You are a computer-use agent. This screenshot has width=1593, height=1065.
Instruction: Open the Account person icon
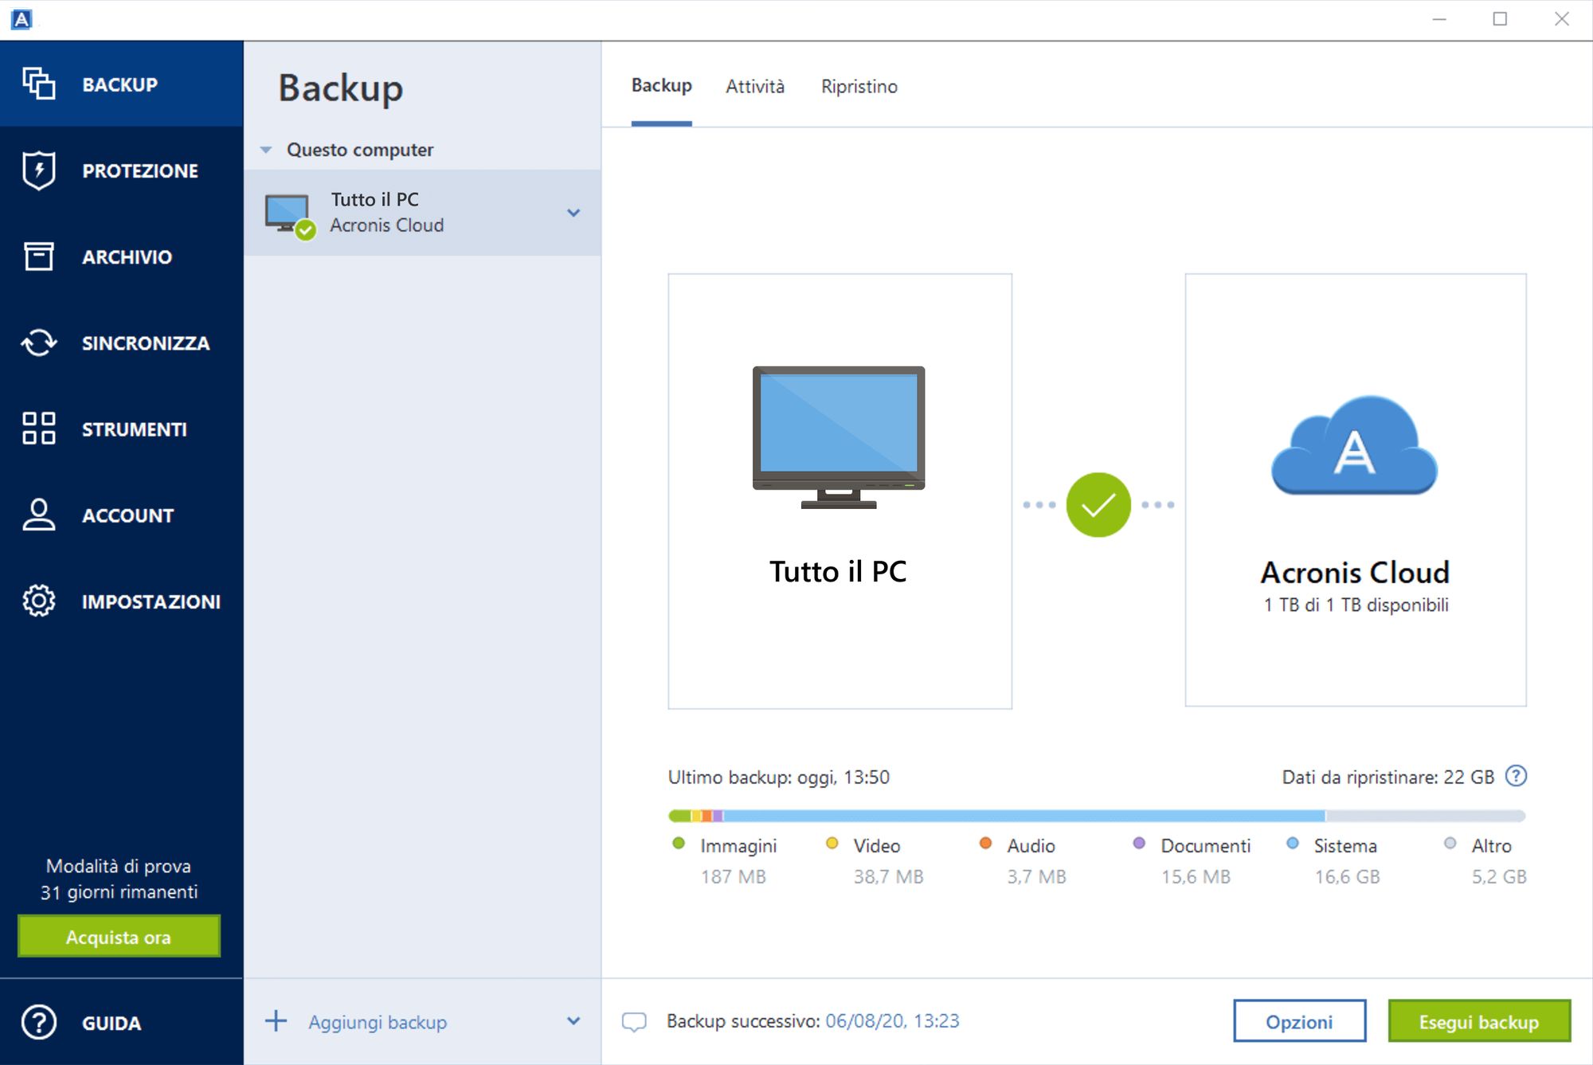(38, 515)
